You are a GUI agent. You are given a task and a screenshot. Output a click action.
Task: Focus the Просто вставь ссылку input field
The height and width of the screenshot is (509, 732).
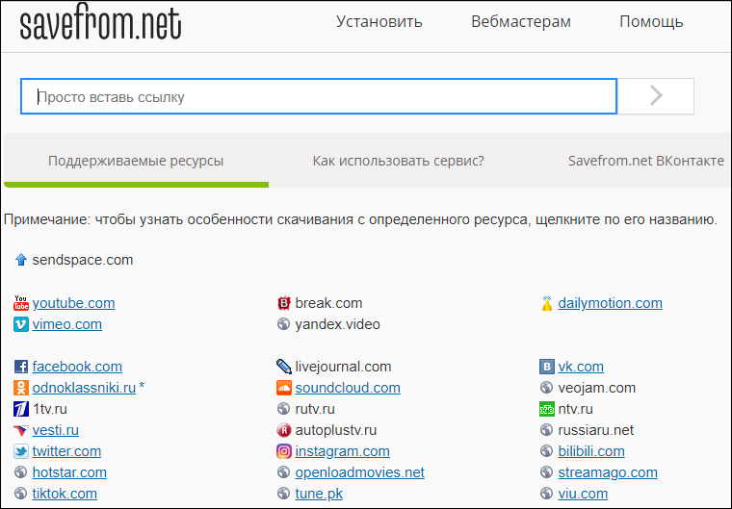pyautogui.click(x=319, y=96)
